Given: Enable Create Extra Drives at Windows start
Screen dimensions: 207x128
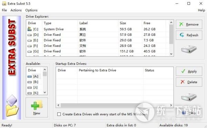Looking at the screenshot, I should click(x=59, y=114).
